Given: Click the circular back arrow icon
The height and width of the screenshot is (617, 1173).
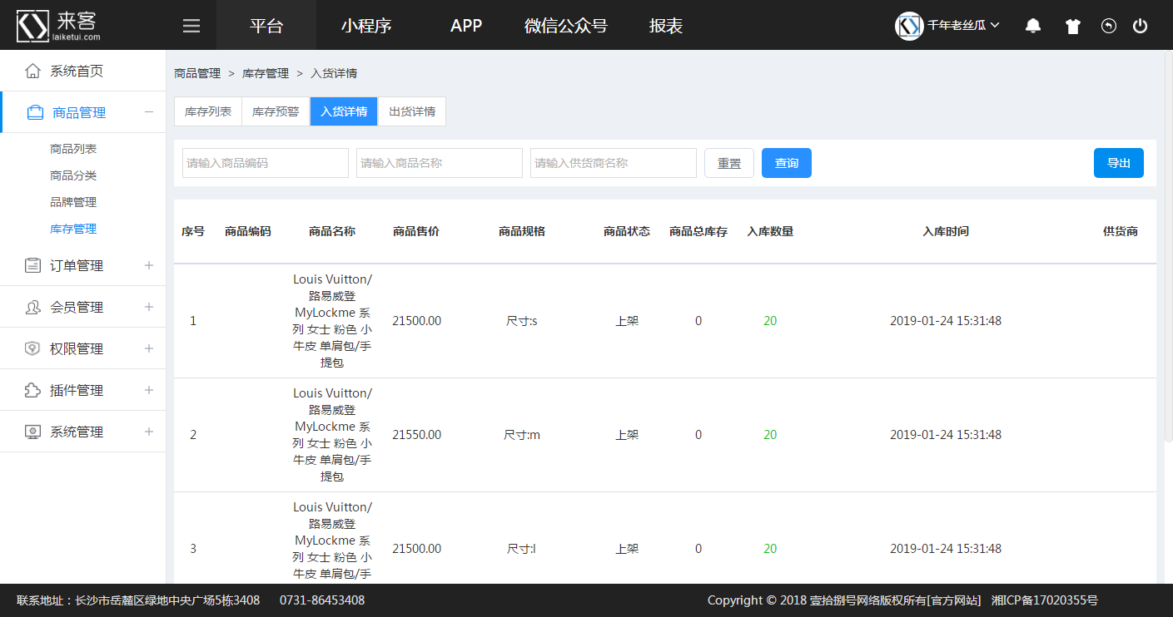Looking at the screenshot, I should coord(1108,26).
